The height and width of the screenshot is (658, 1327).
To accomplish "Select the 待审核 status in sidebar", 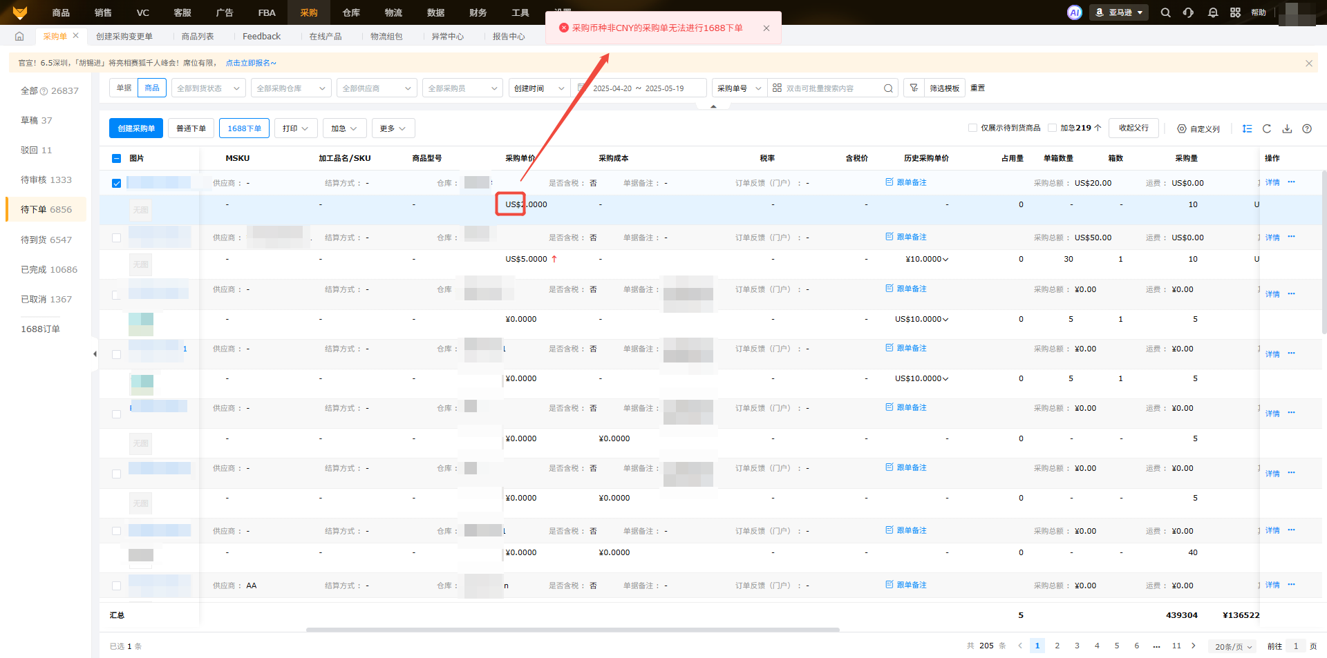I will [x=46, y=180].
